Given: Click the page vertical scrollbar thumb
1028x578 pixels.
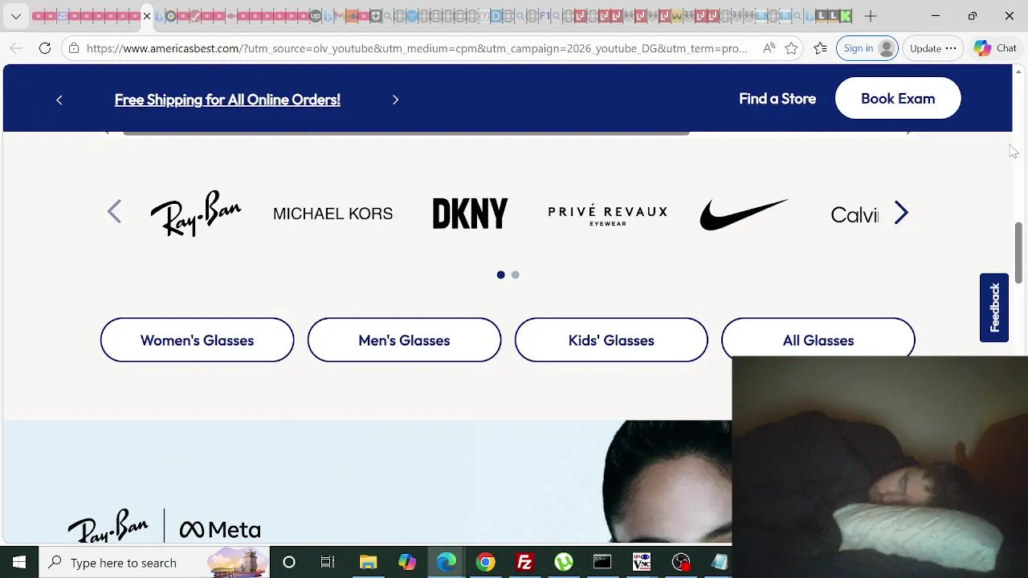Looking at the screenshot, I should [x=1020, y=253].
